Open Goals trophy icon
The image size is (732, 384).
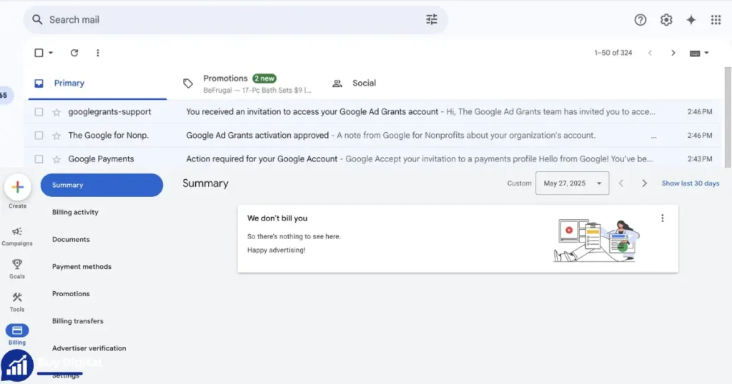point(17,264)
